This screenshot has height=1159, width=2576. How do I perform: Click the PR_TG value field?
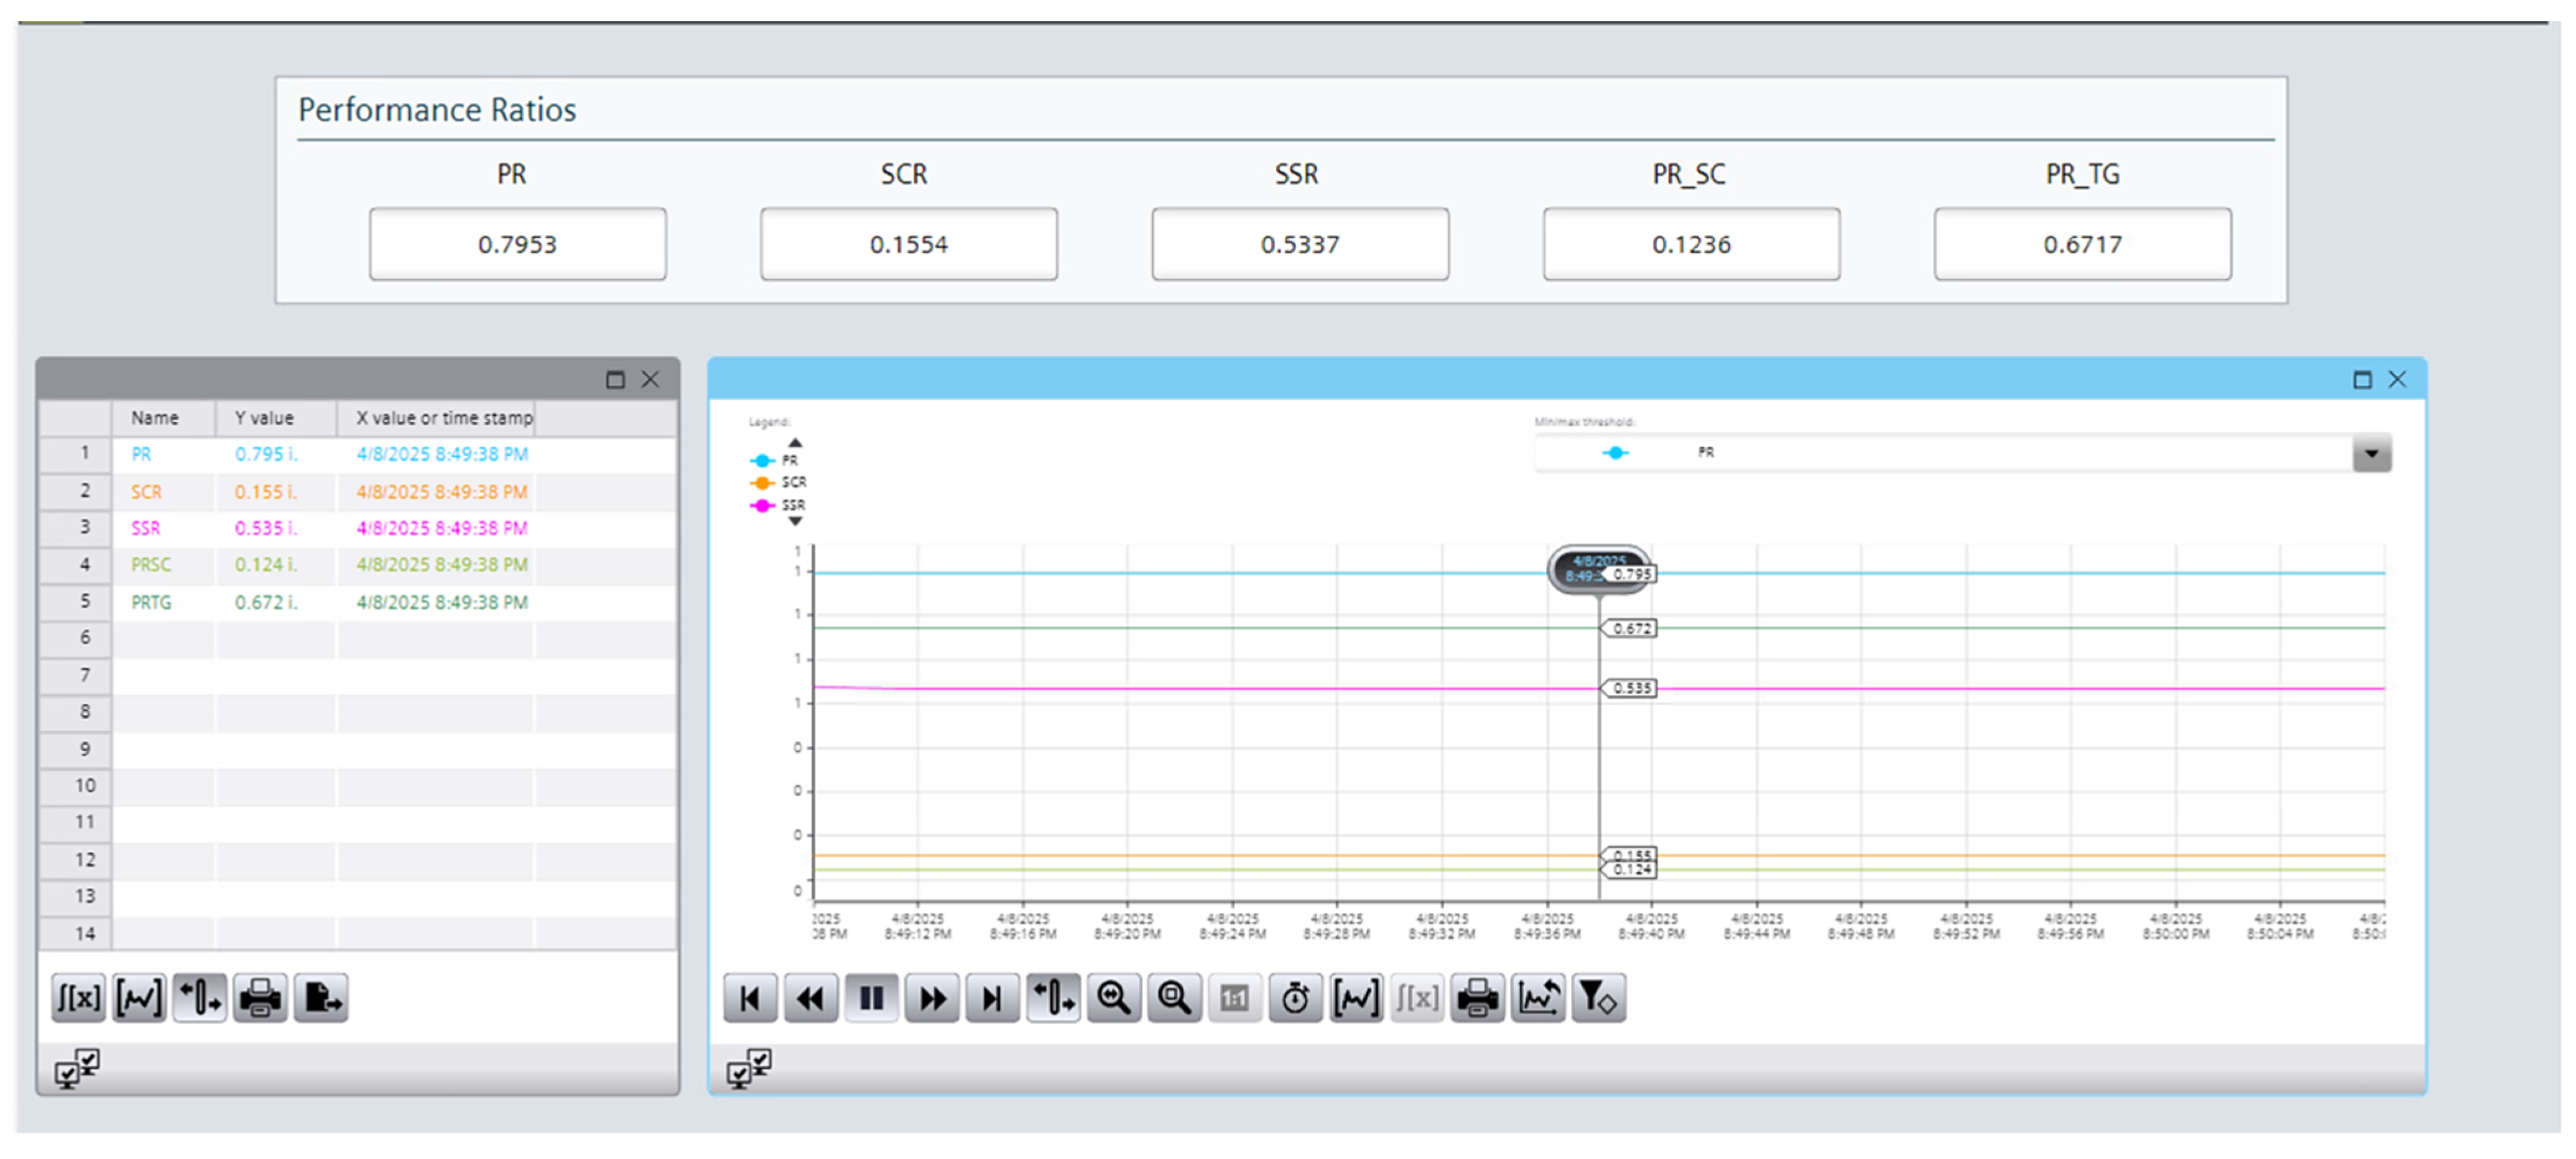click(x=2082, y=244)
